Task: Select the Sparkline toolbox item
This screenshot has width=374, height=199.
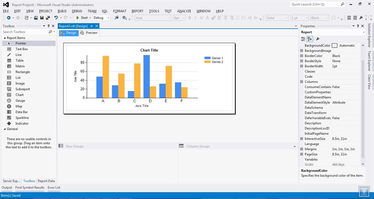Action: 29,118
